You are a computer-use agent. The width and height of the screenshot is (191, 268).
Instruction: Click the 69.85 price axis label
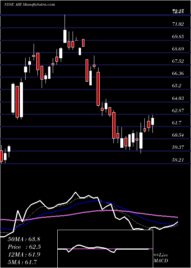coord(178,37)
